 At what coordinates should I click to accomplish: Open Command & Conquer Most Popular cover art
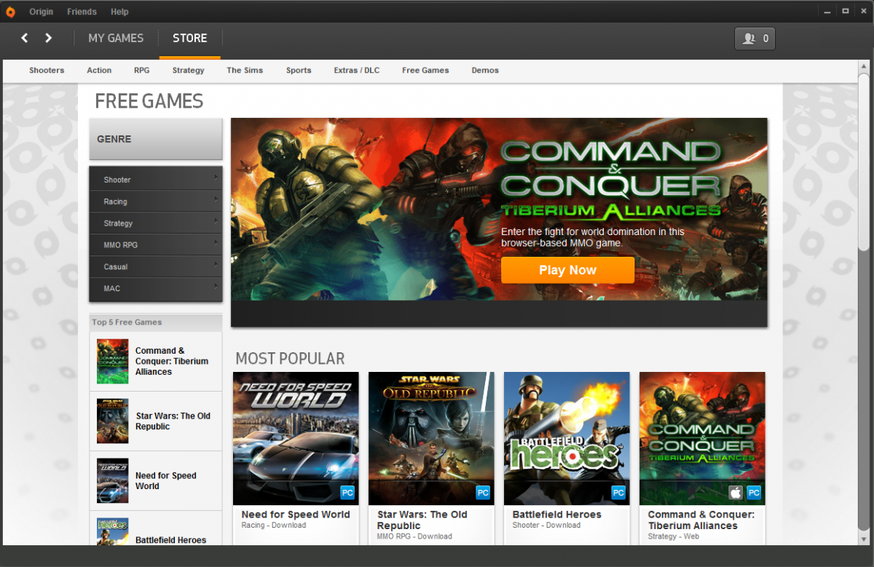(702, 438)
